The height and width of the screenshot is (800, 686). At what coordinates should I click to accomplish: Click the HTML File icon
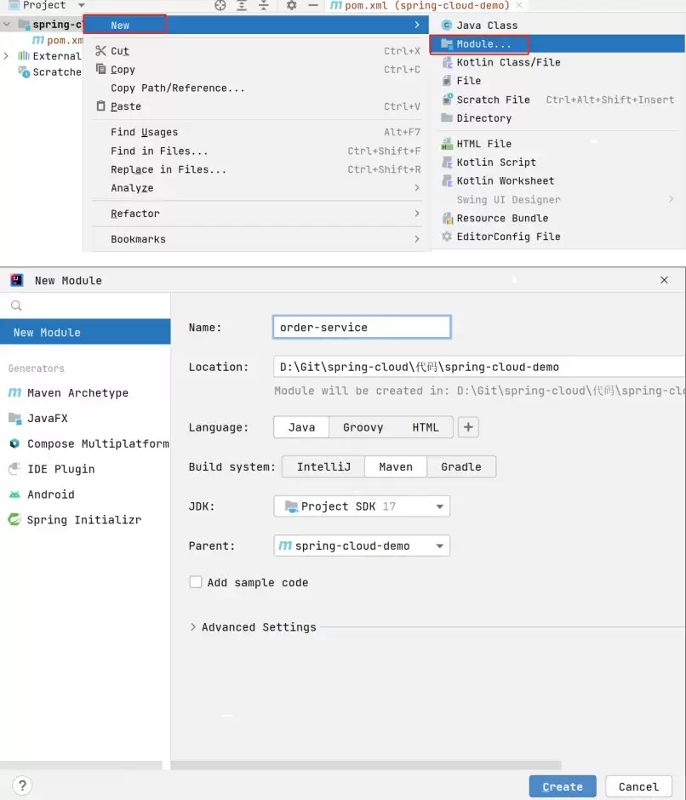tap(447, 143)
